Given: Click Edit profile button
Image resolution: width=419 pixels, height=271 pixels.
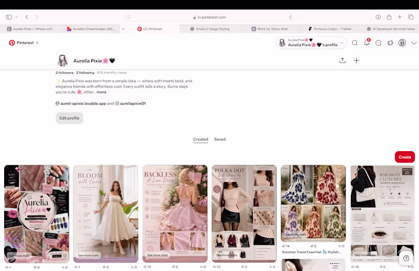Looking at the screenshot, I should pyautogui.click(x=69, y=118).
